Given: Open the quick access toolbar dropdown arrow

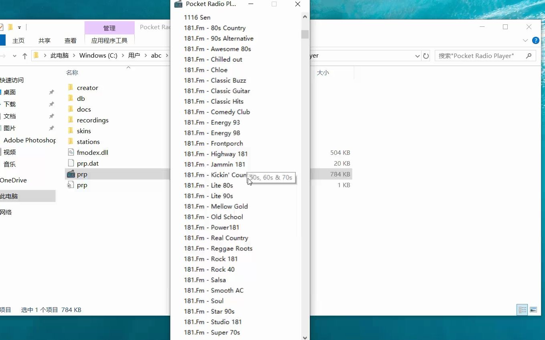Looking at the screenshot, I should coord(19,28).
